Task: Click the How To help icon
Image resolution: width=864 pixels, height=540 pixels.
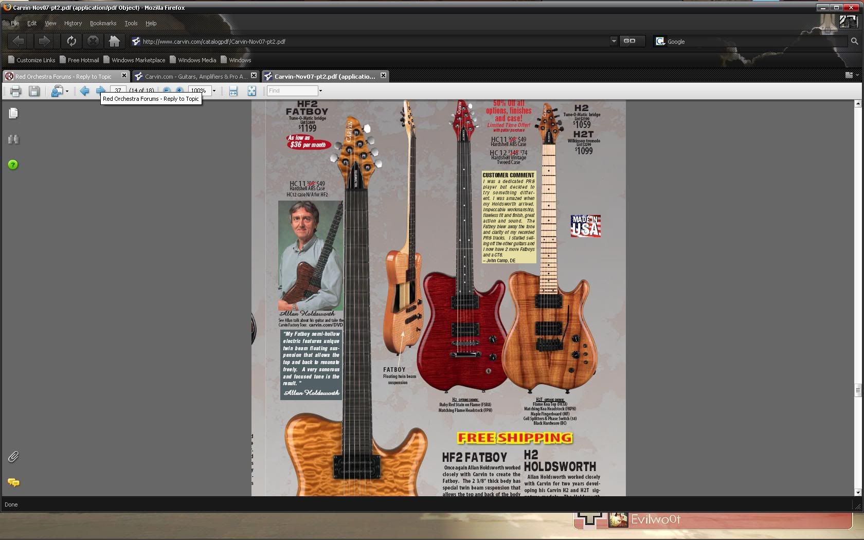Action: (x=12, y=165)
